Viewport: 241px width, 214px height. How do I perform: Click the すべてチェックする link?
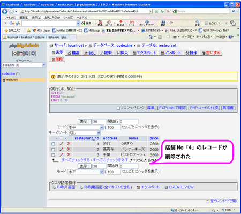[76, 160]
